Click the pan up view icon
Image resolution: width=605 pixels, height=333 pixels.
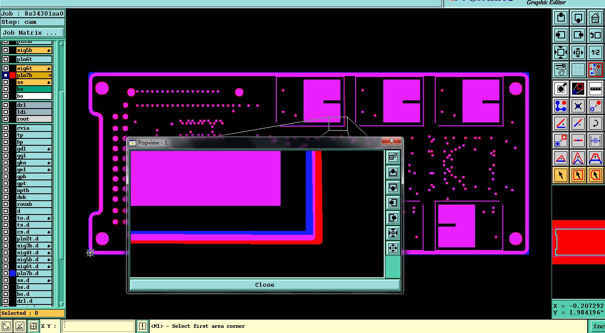561,18
